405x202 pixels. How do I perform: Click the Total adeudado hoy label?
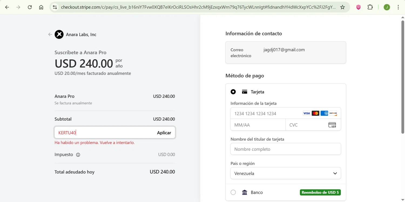click(75, 172)
